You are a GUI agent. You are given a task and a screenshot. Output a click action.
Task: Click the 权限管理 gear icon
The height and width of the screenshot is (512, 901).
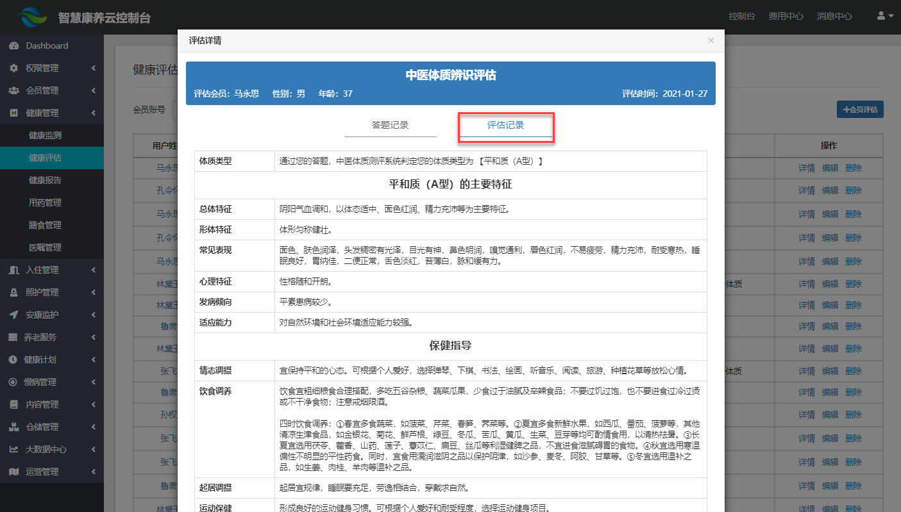(13, 68)
